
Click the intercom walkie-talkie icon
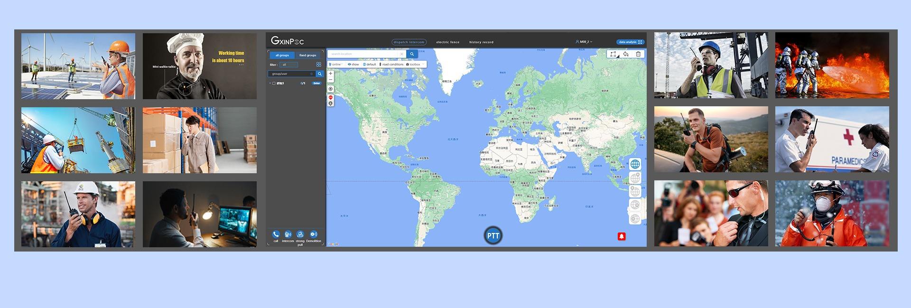pyautogui.click(x=288, y=234)
